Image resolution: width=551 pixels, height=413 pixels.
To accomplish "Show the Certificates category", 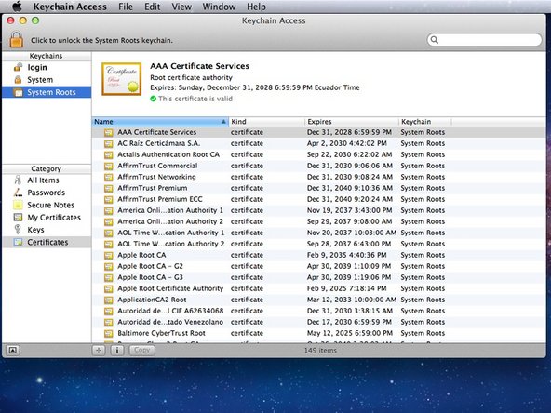I will pos(47,242).
